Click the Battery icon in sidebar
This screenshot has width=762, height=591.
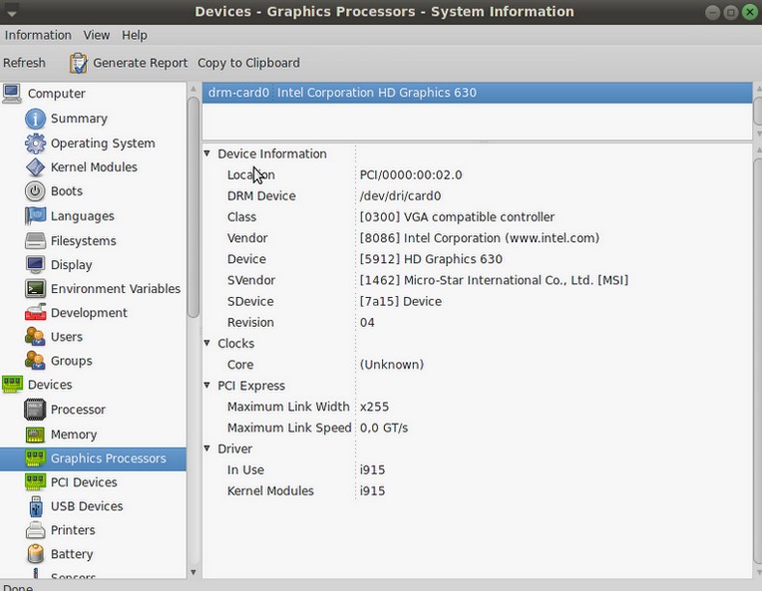tap(36, 554)
